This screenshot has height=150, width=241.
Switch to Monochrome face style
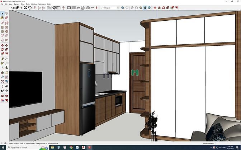[149, 7]
